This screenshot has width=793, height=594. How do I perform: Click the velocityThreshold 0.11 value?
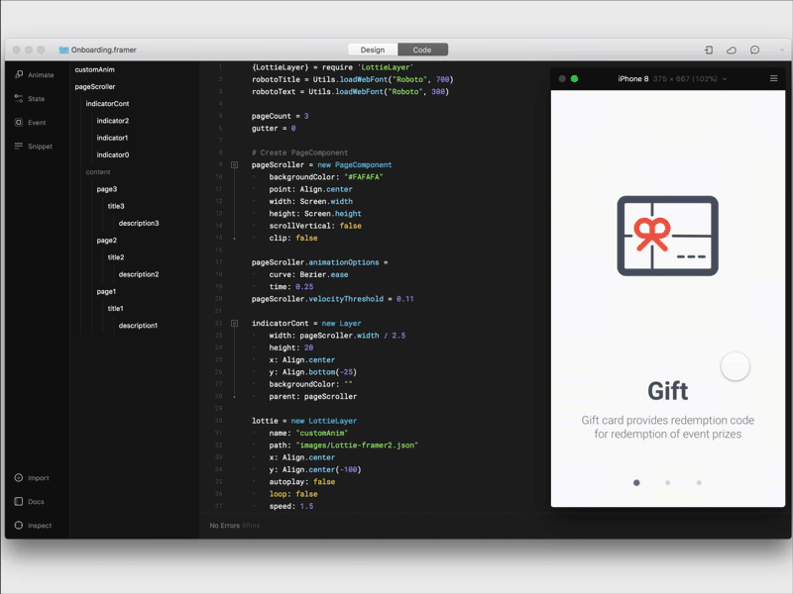coord(405,299)
